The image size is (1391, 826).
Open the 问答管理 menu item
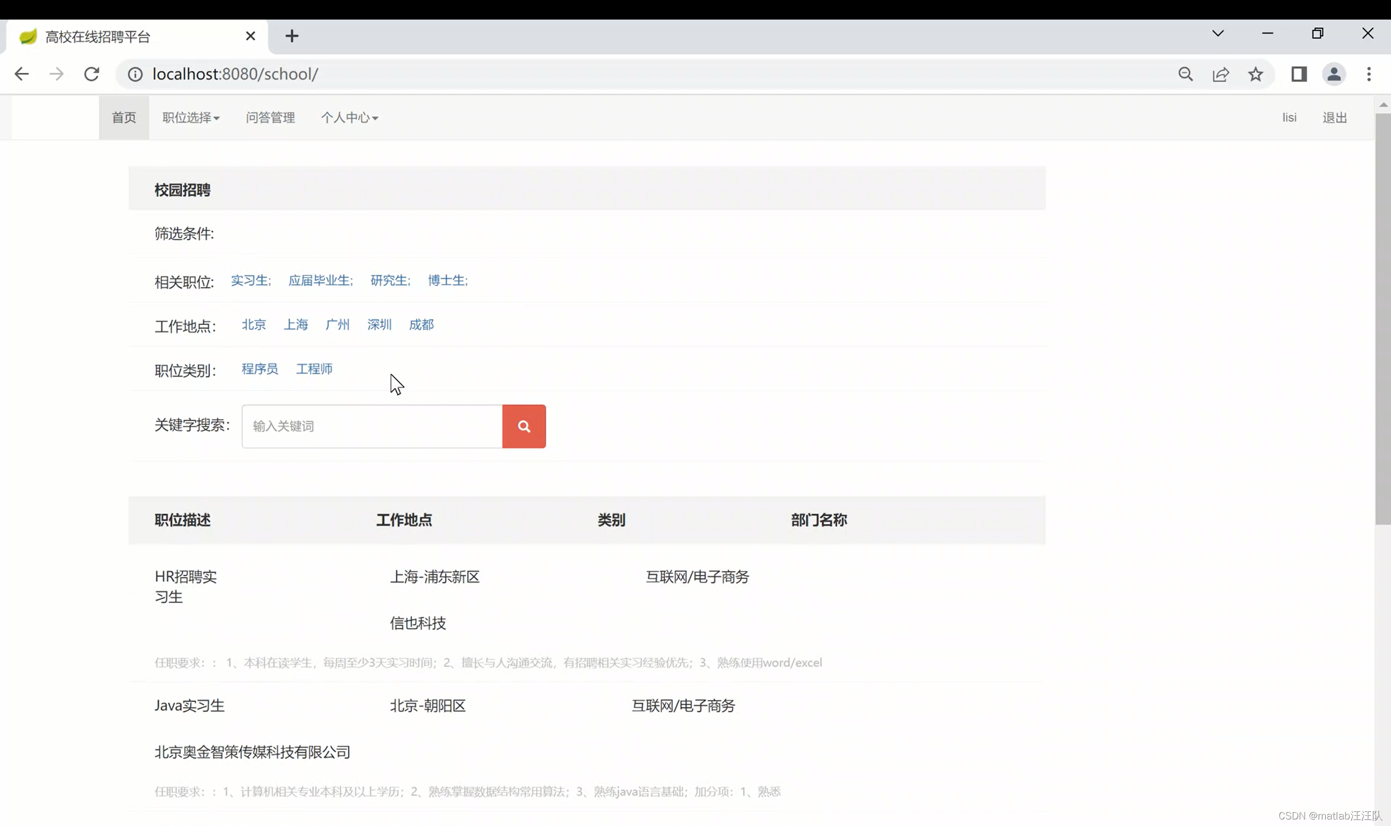(271, 117)
